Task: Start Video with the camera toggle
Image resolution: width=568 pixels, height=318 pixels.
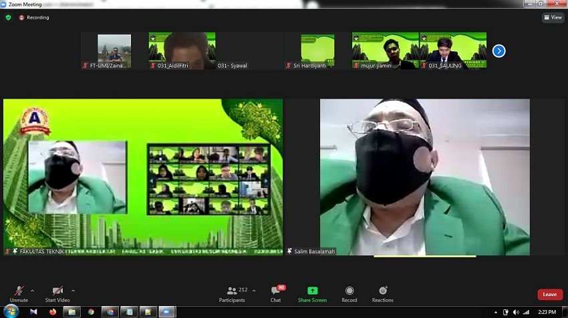Action: 57,294
